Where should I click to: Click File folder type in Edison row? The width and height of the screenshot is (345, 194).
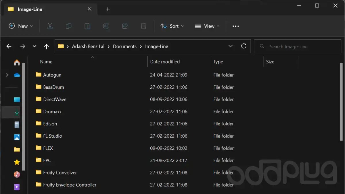point(223,124)
